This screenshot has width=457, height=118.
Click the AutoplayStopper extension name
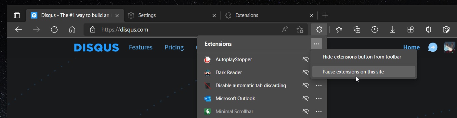tap(234, 59)
